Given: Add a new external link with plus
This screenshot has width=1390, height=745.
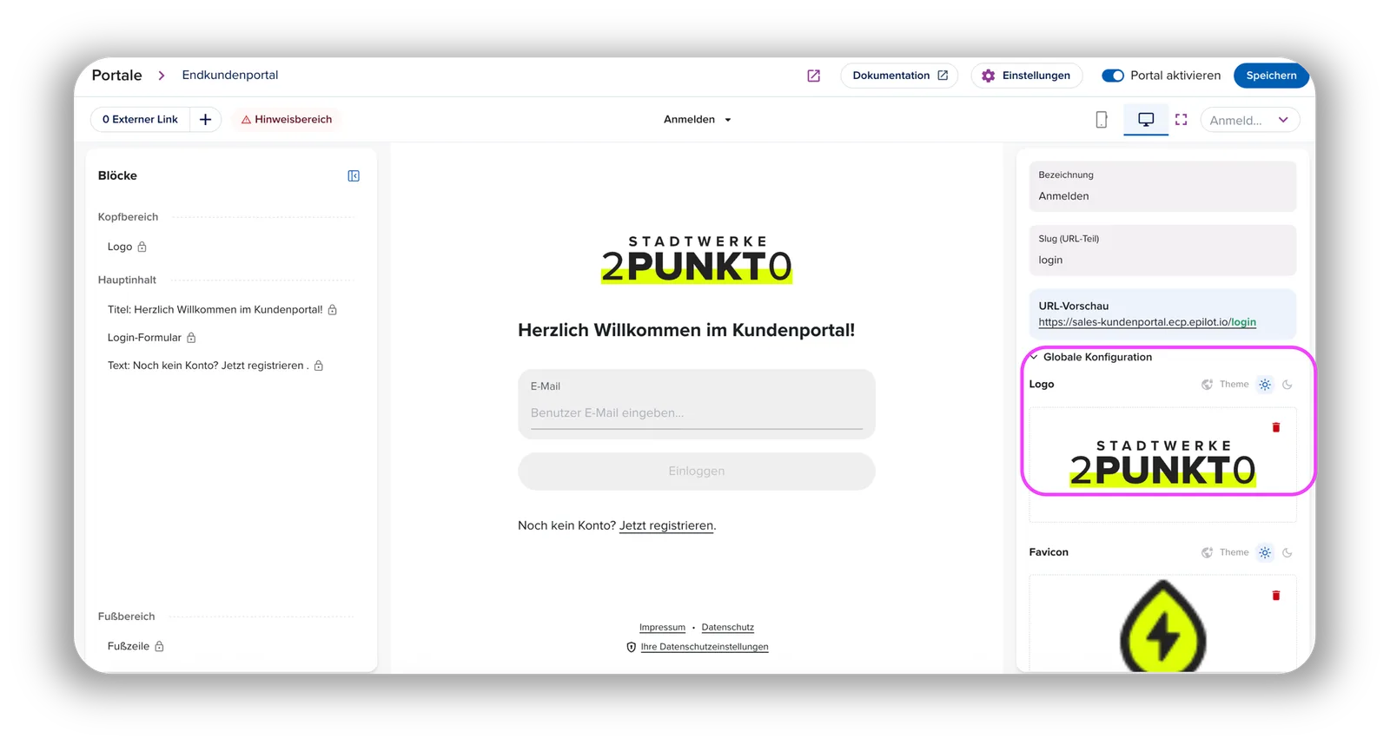Looking at the screenshot, I should pyautogui.click(x=205, y=120).
